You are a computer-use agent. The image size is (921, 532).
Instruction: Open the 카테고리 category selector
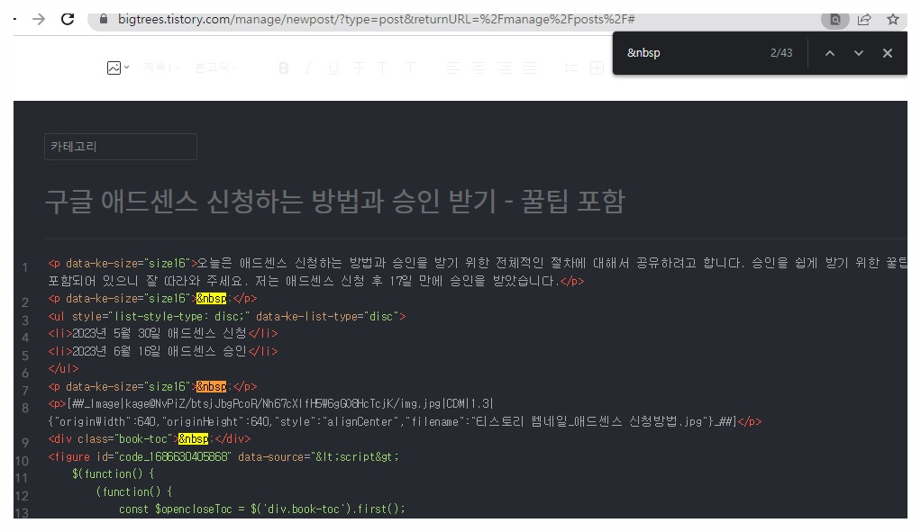[121, 147]
